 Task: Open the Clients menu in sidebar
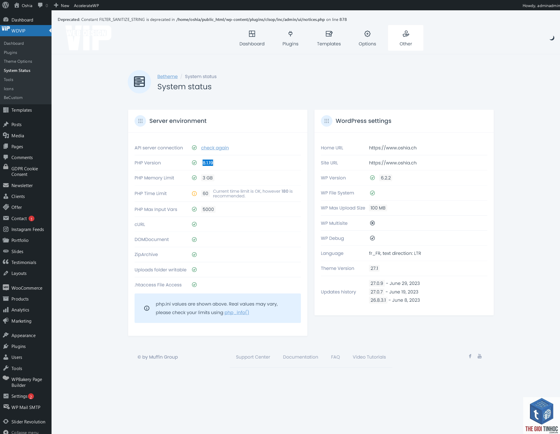click(26, 196)
